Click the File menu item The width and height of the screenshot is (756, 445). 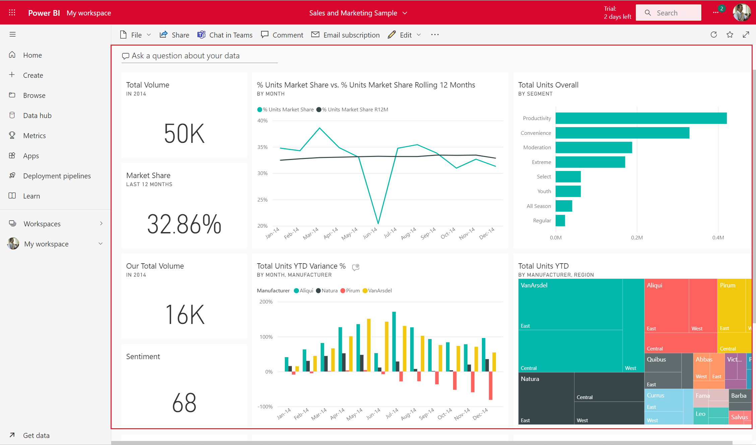[x=136, y=35]
